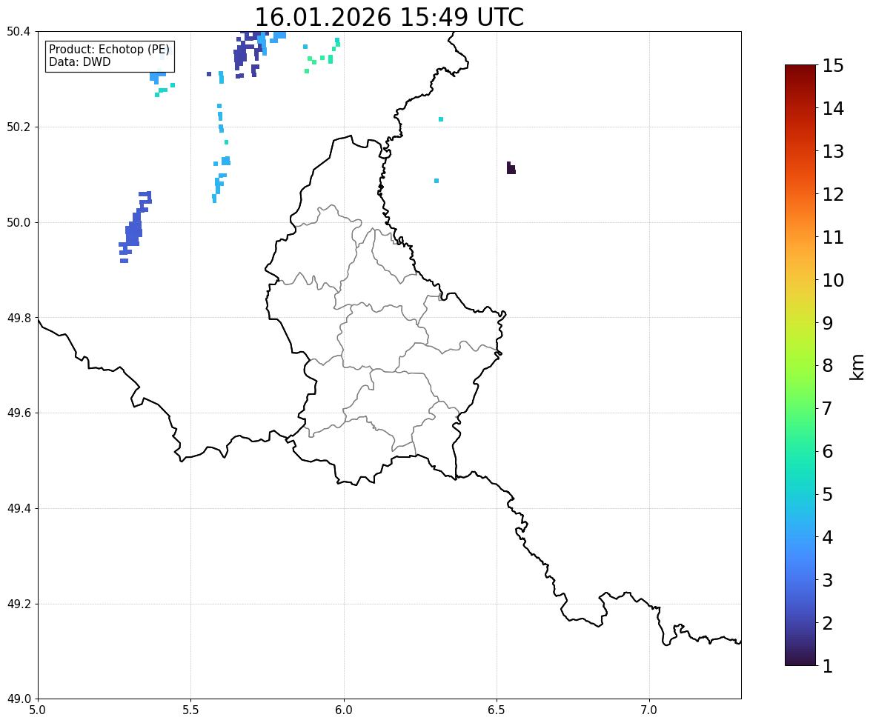Screen dimensions: 873x723
Task: Click the colorbar label '1'
Action: pyautogui.click(x=828, y=666)
